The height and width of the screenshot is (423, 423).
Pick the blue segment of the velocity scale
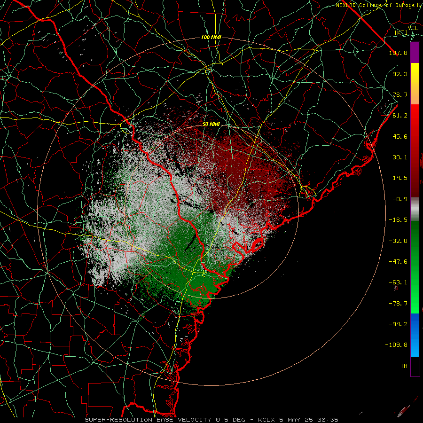point(415,335)
